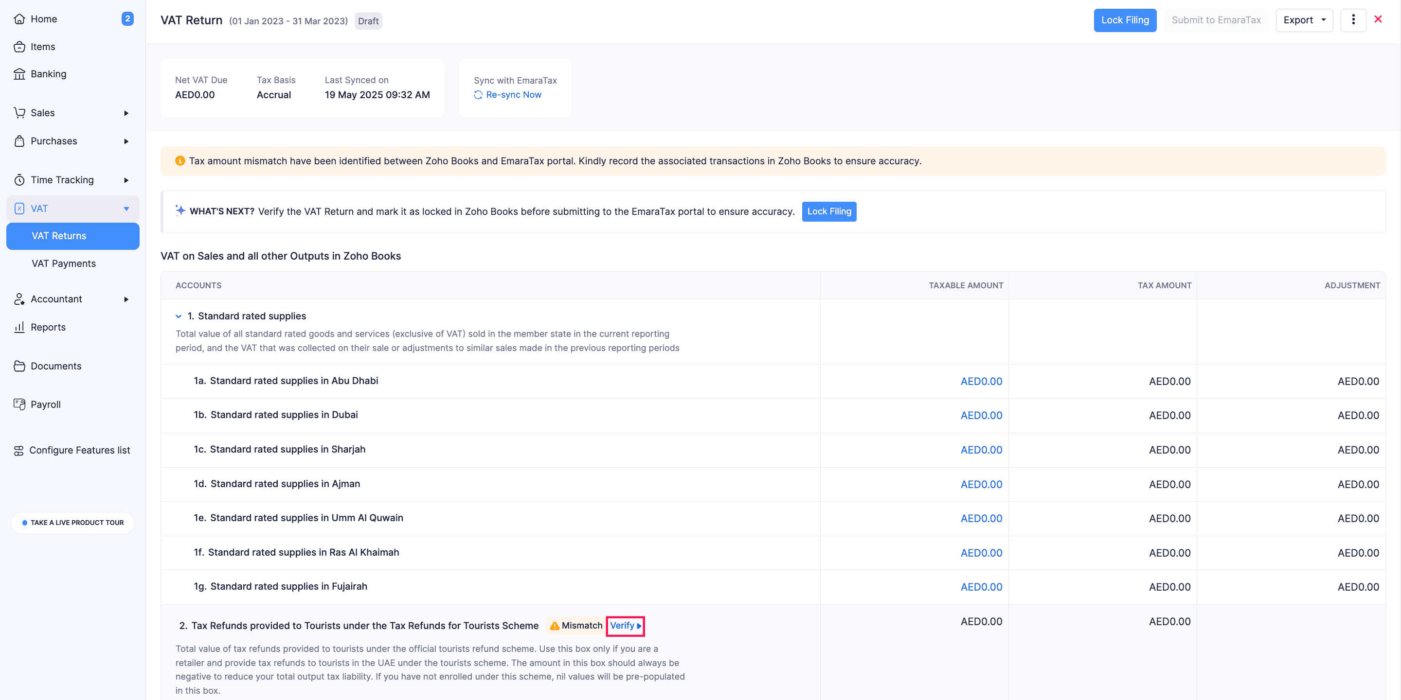Open Banking via its bank icon
Viewport: 1401px width, 700px height.
click(x=19, y=74)
